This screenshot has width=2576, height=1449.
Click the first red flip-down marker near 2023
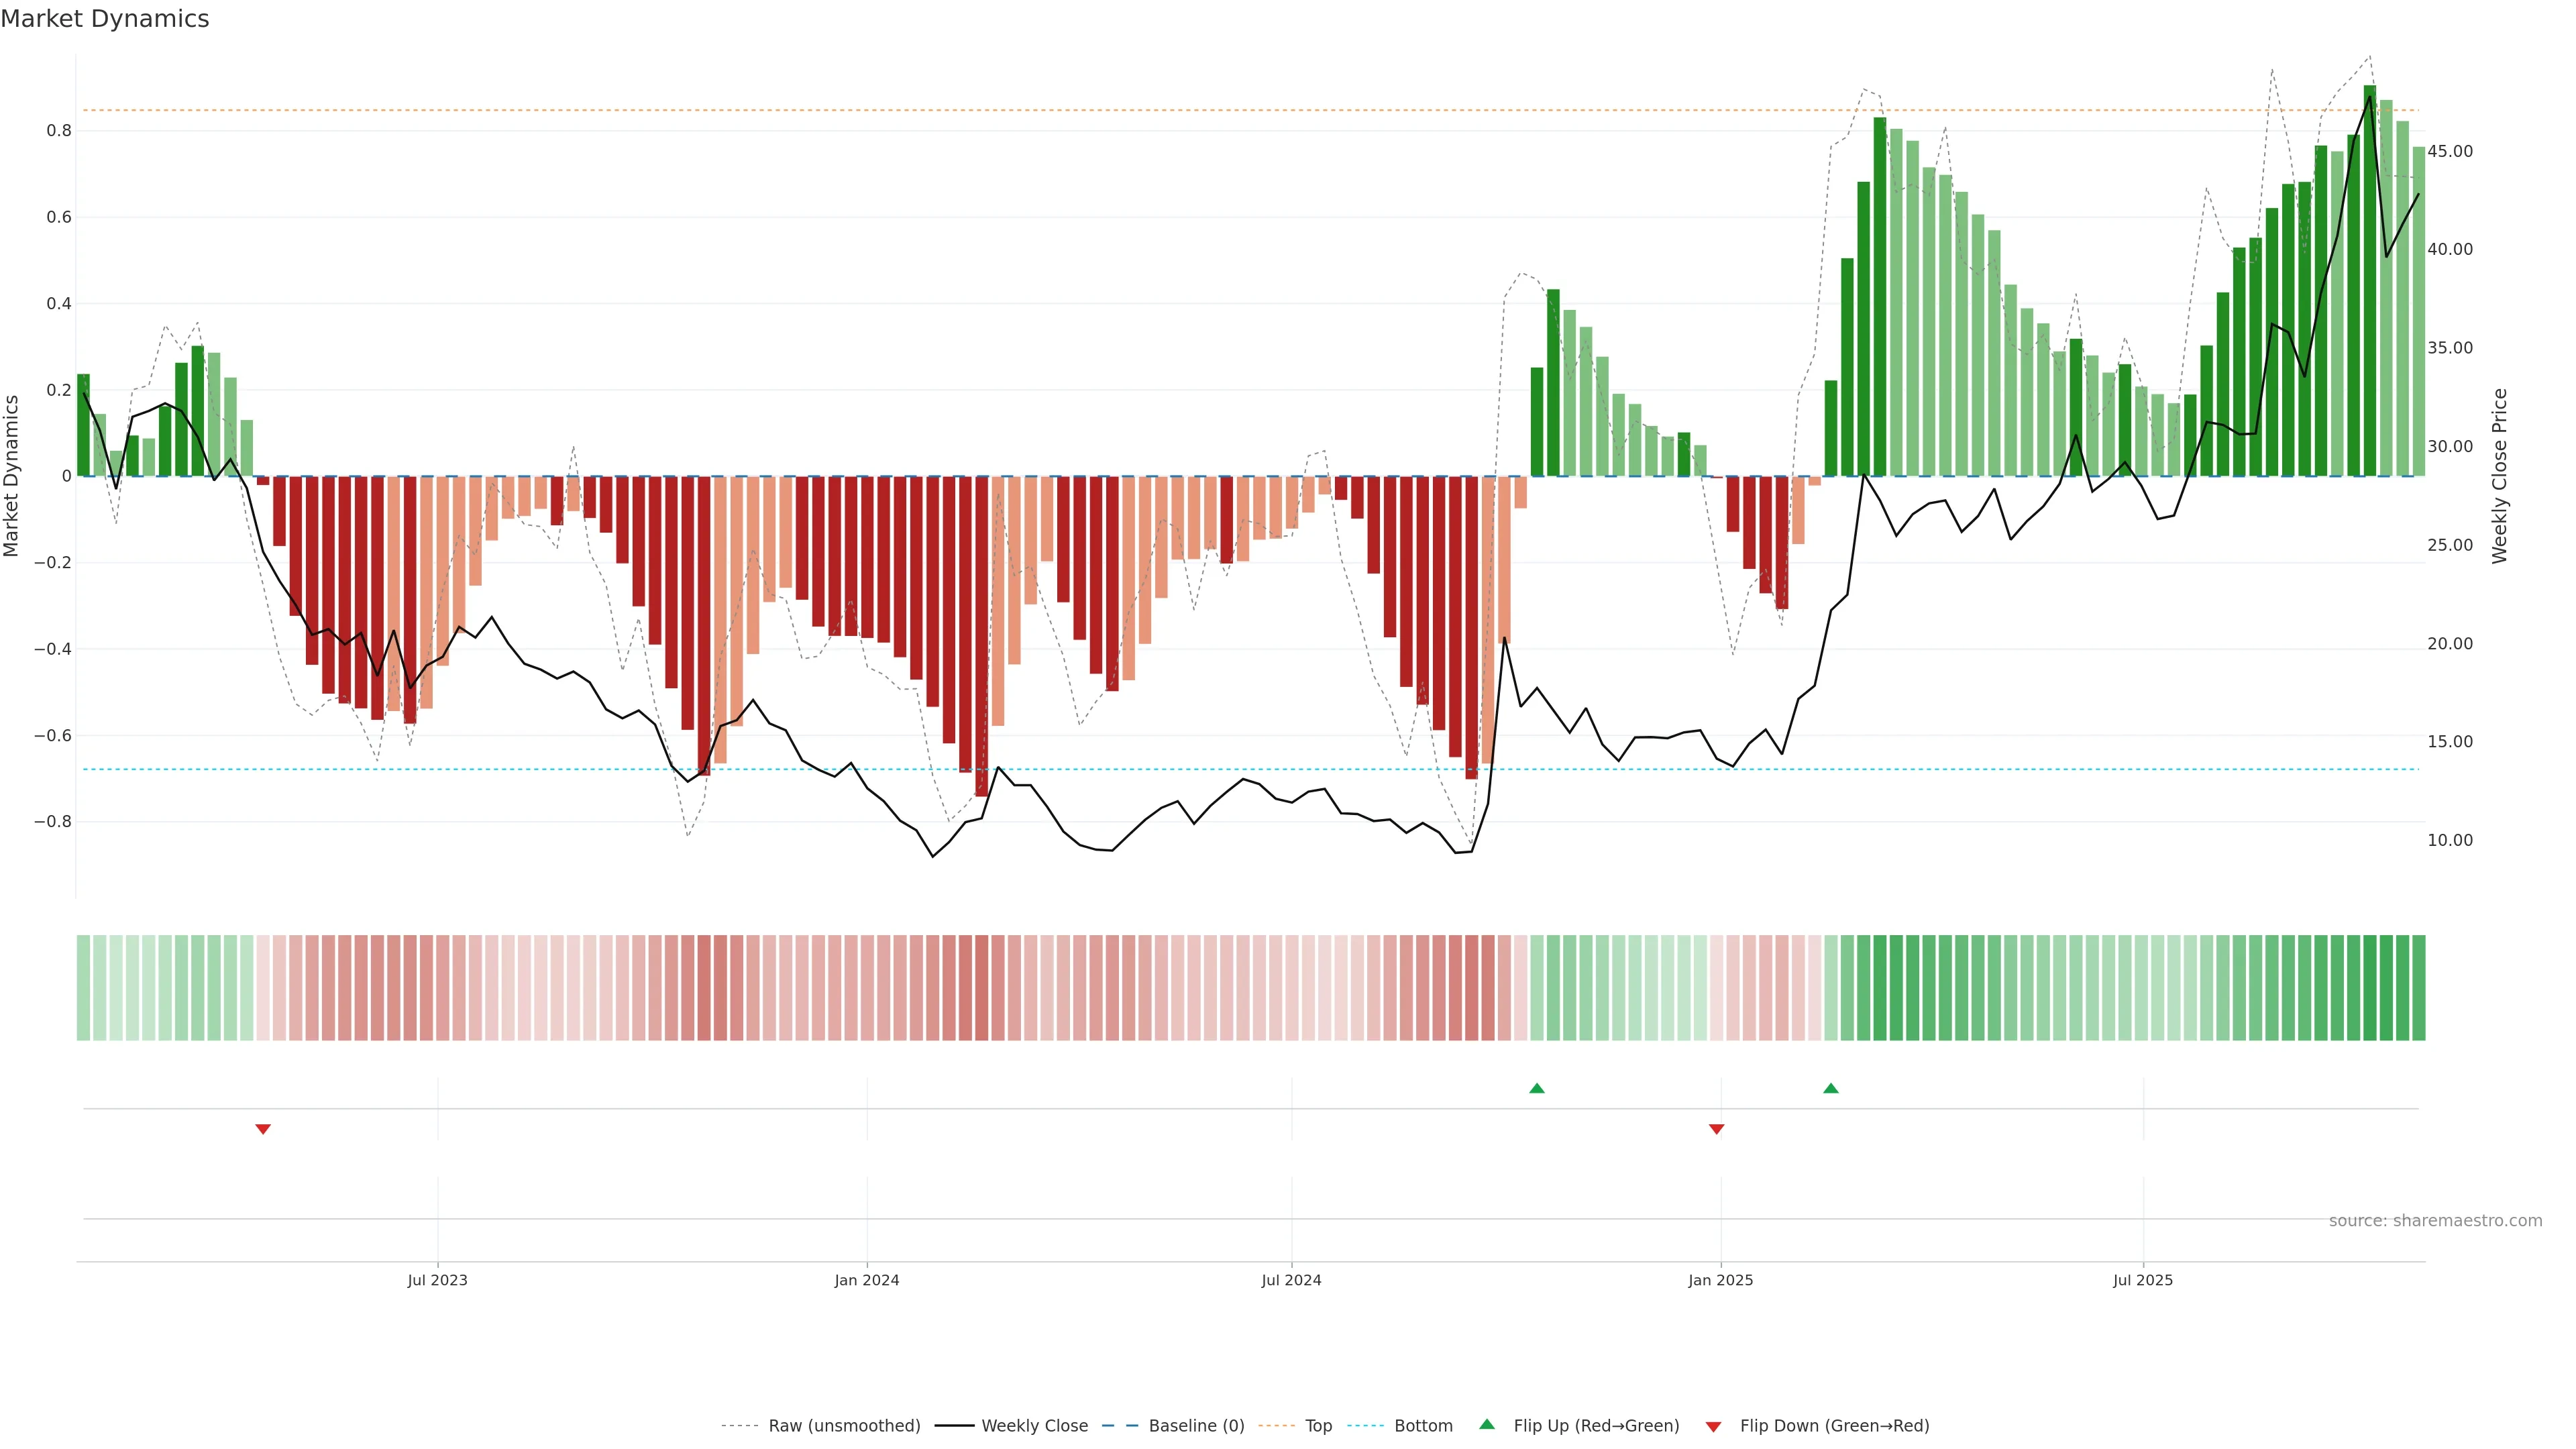click(263, 1129)
